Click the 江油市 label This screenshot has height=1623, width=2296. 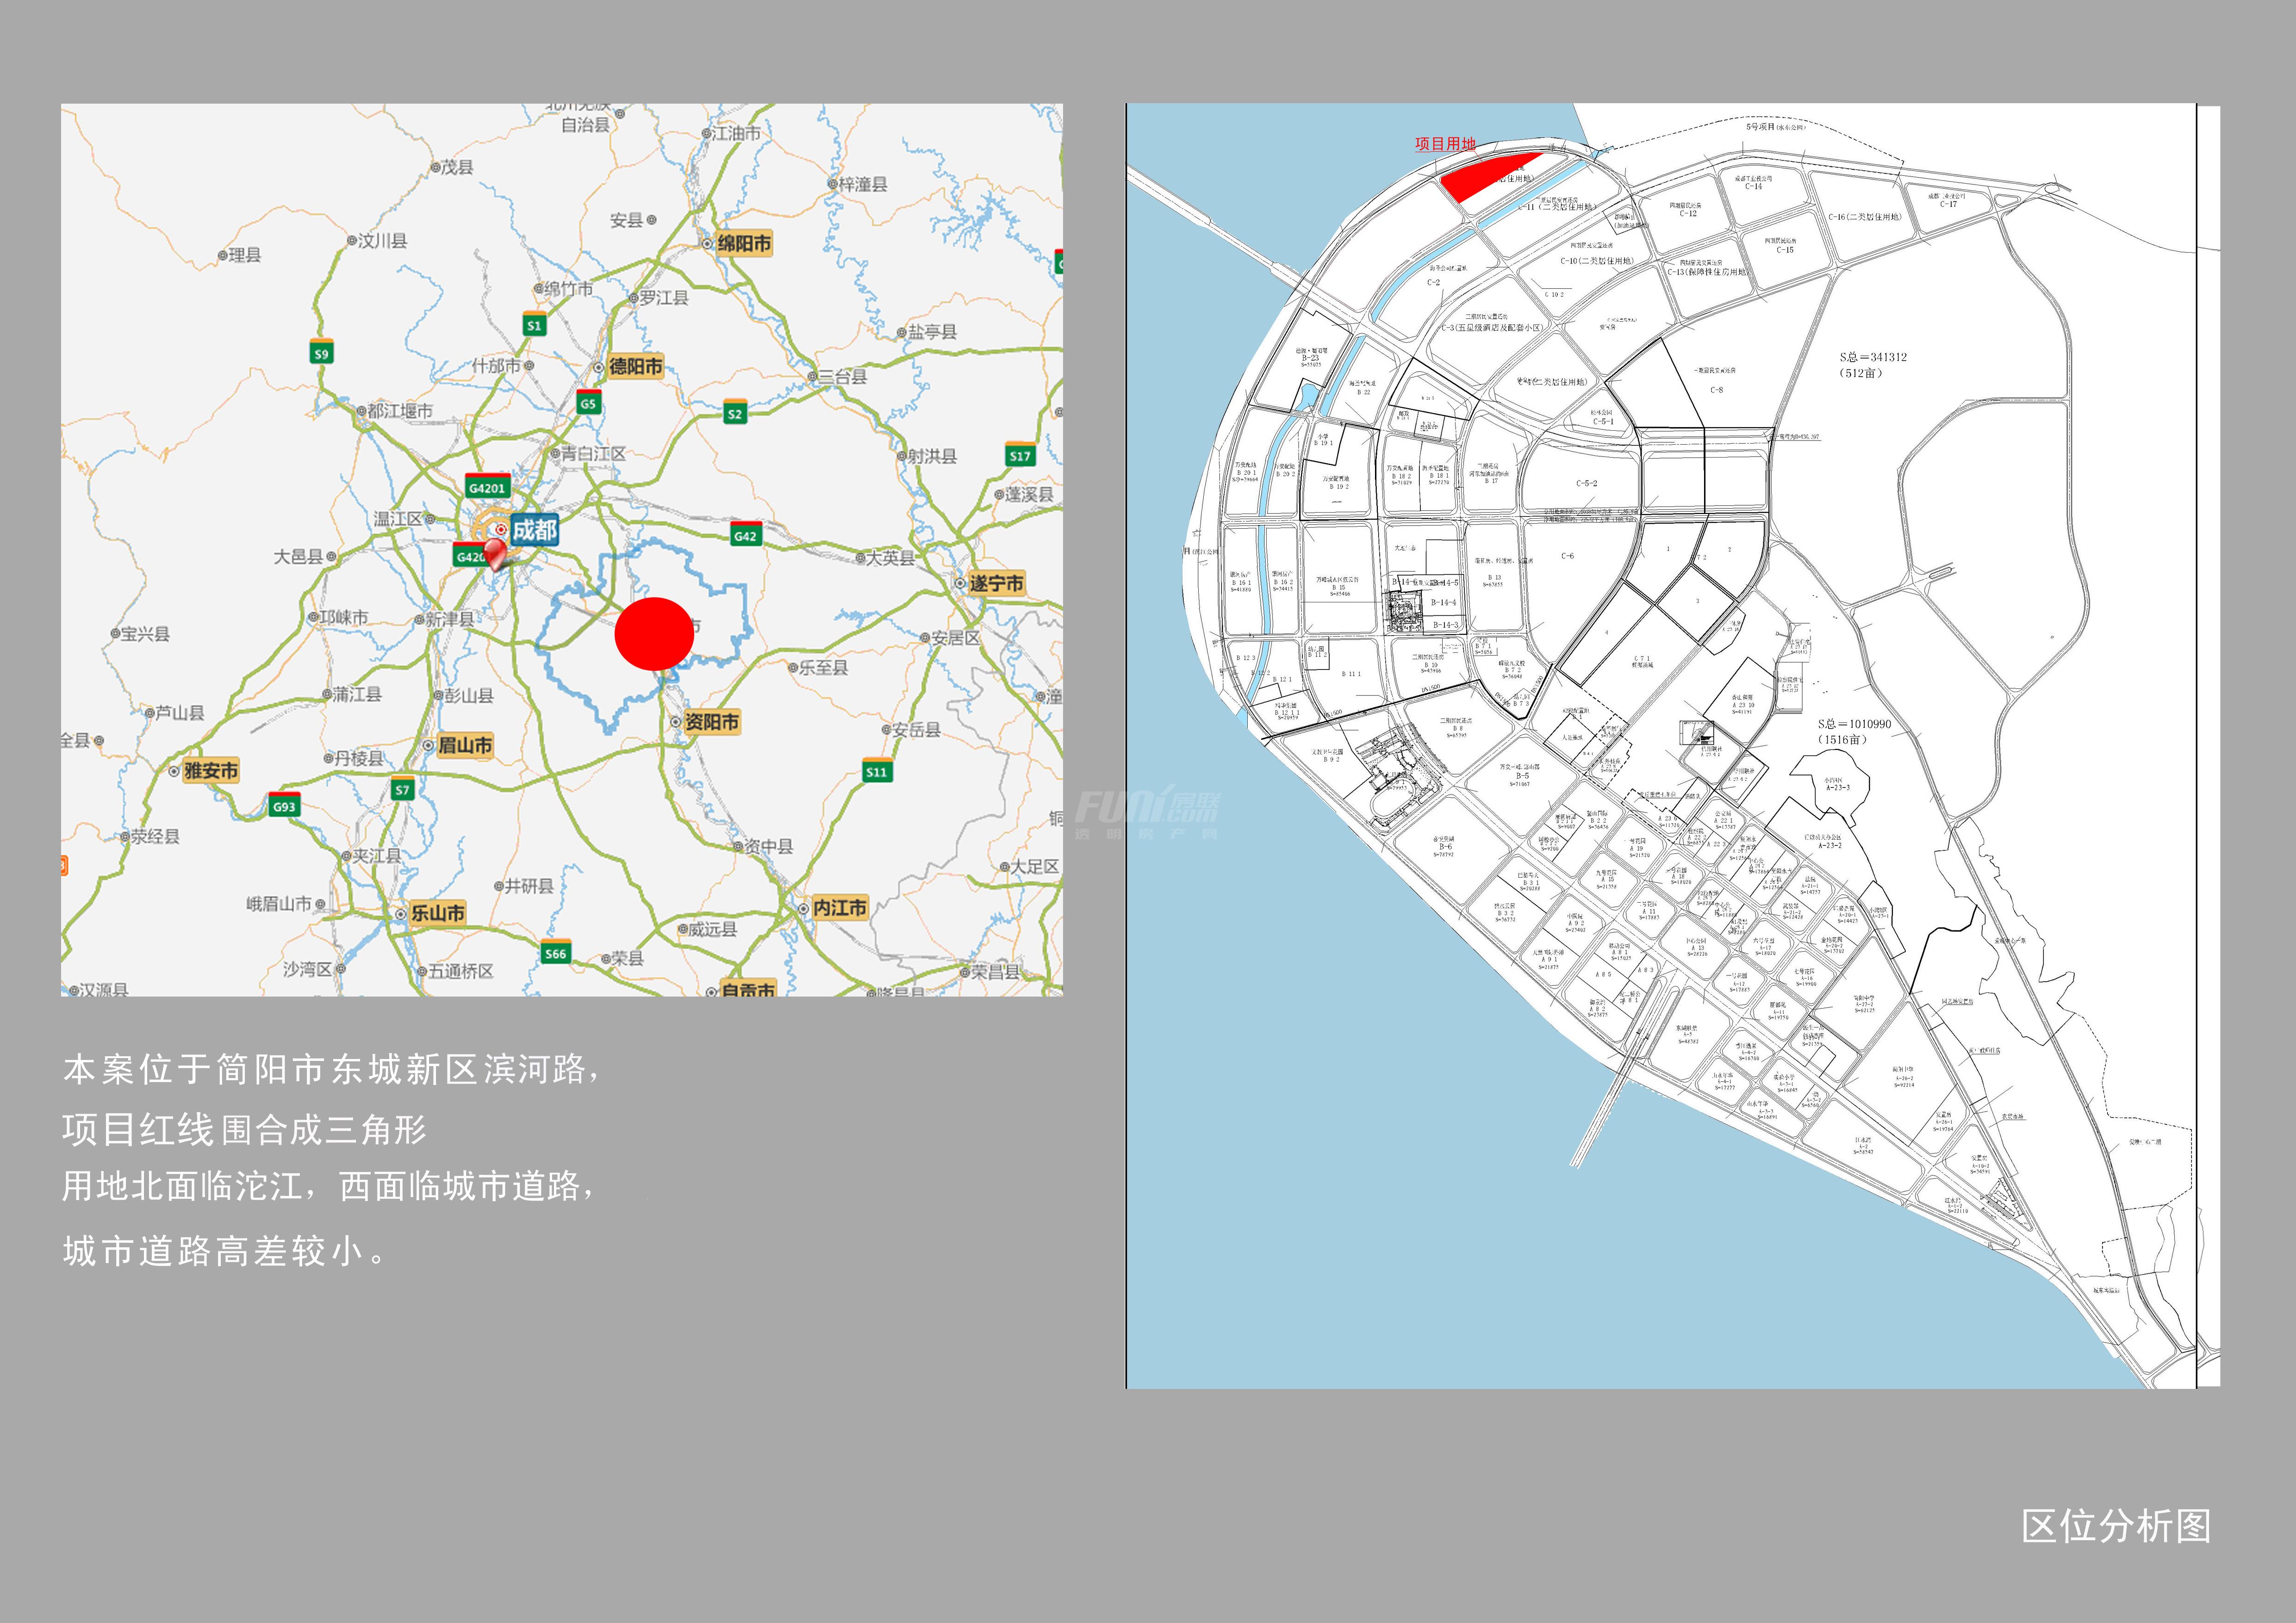(737, 133)
